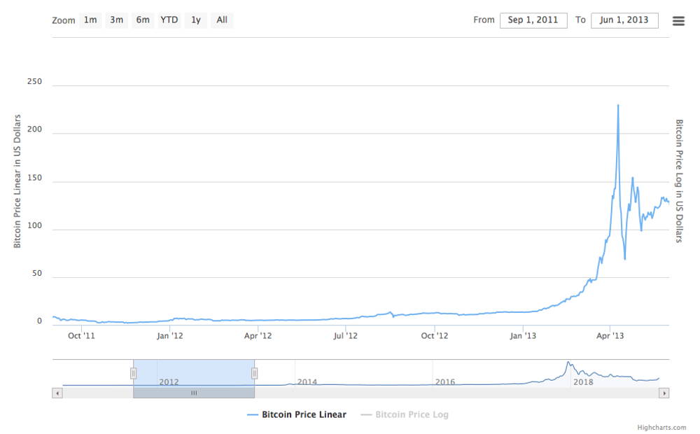Click the scrollbar right arrow button
Viewport: 700px width, 434px height.
point(664,393)
